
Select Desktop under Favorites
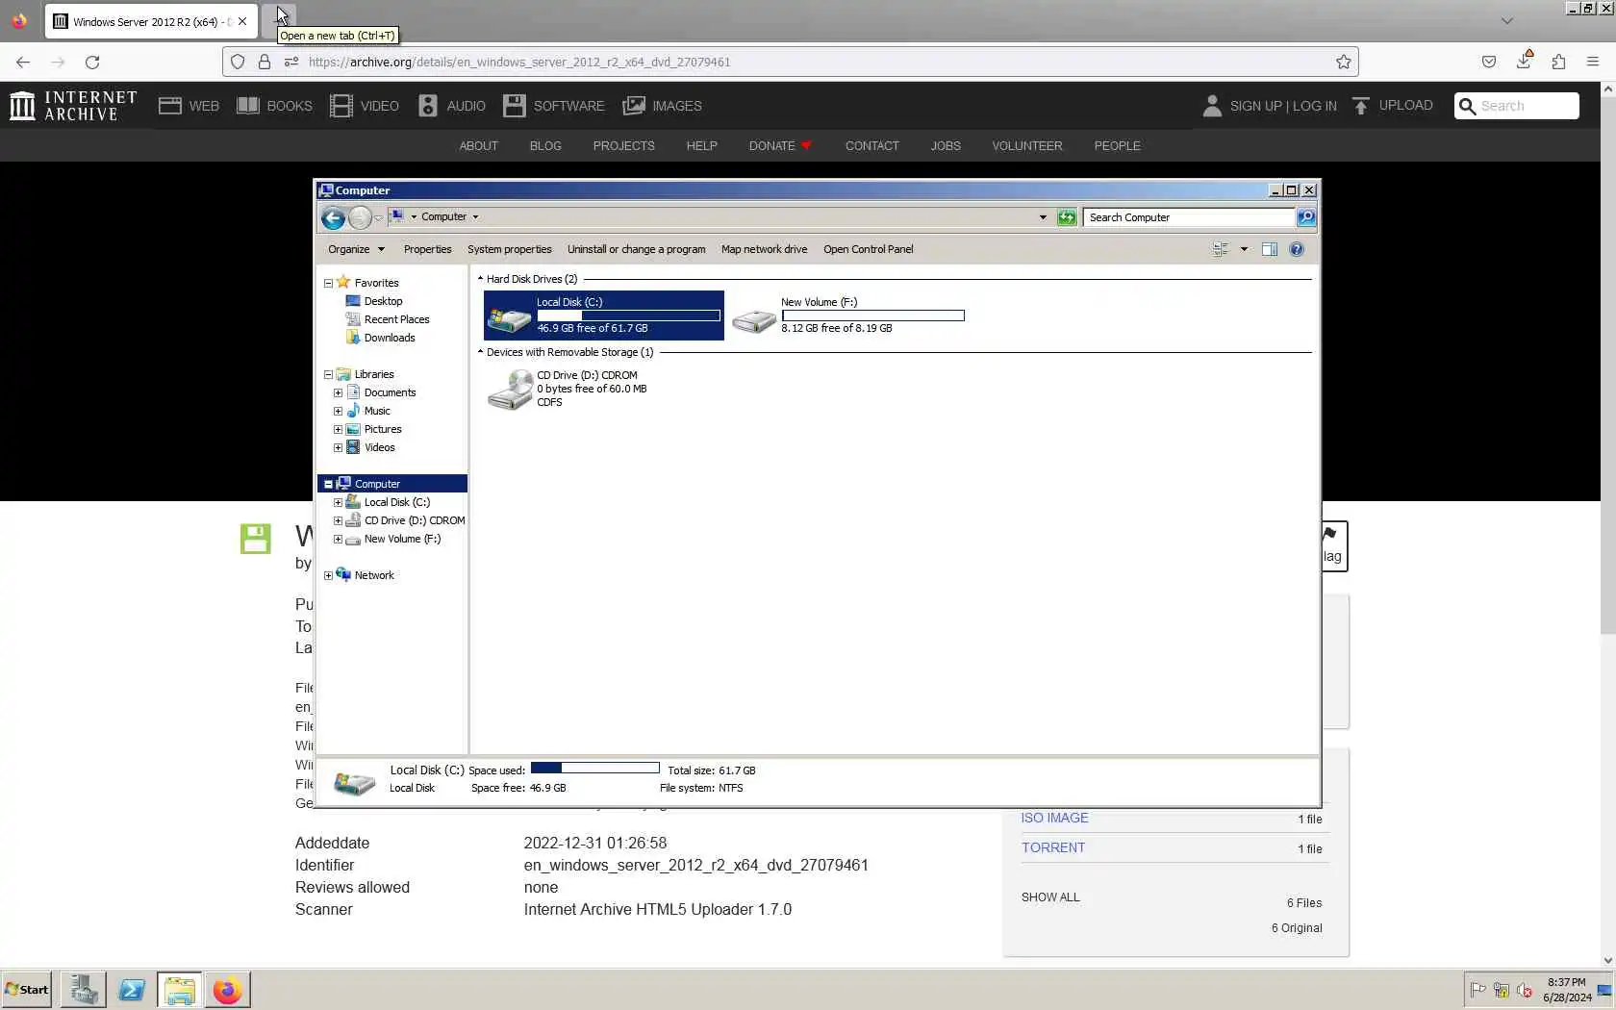383,301
